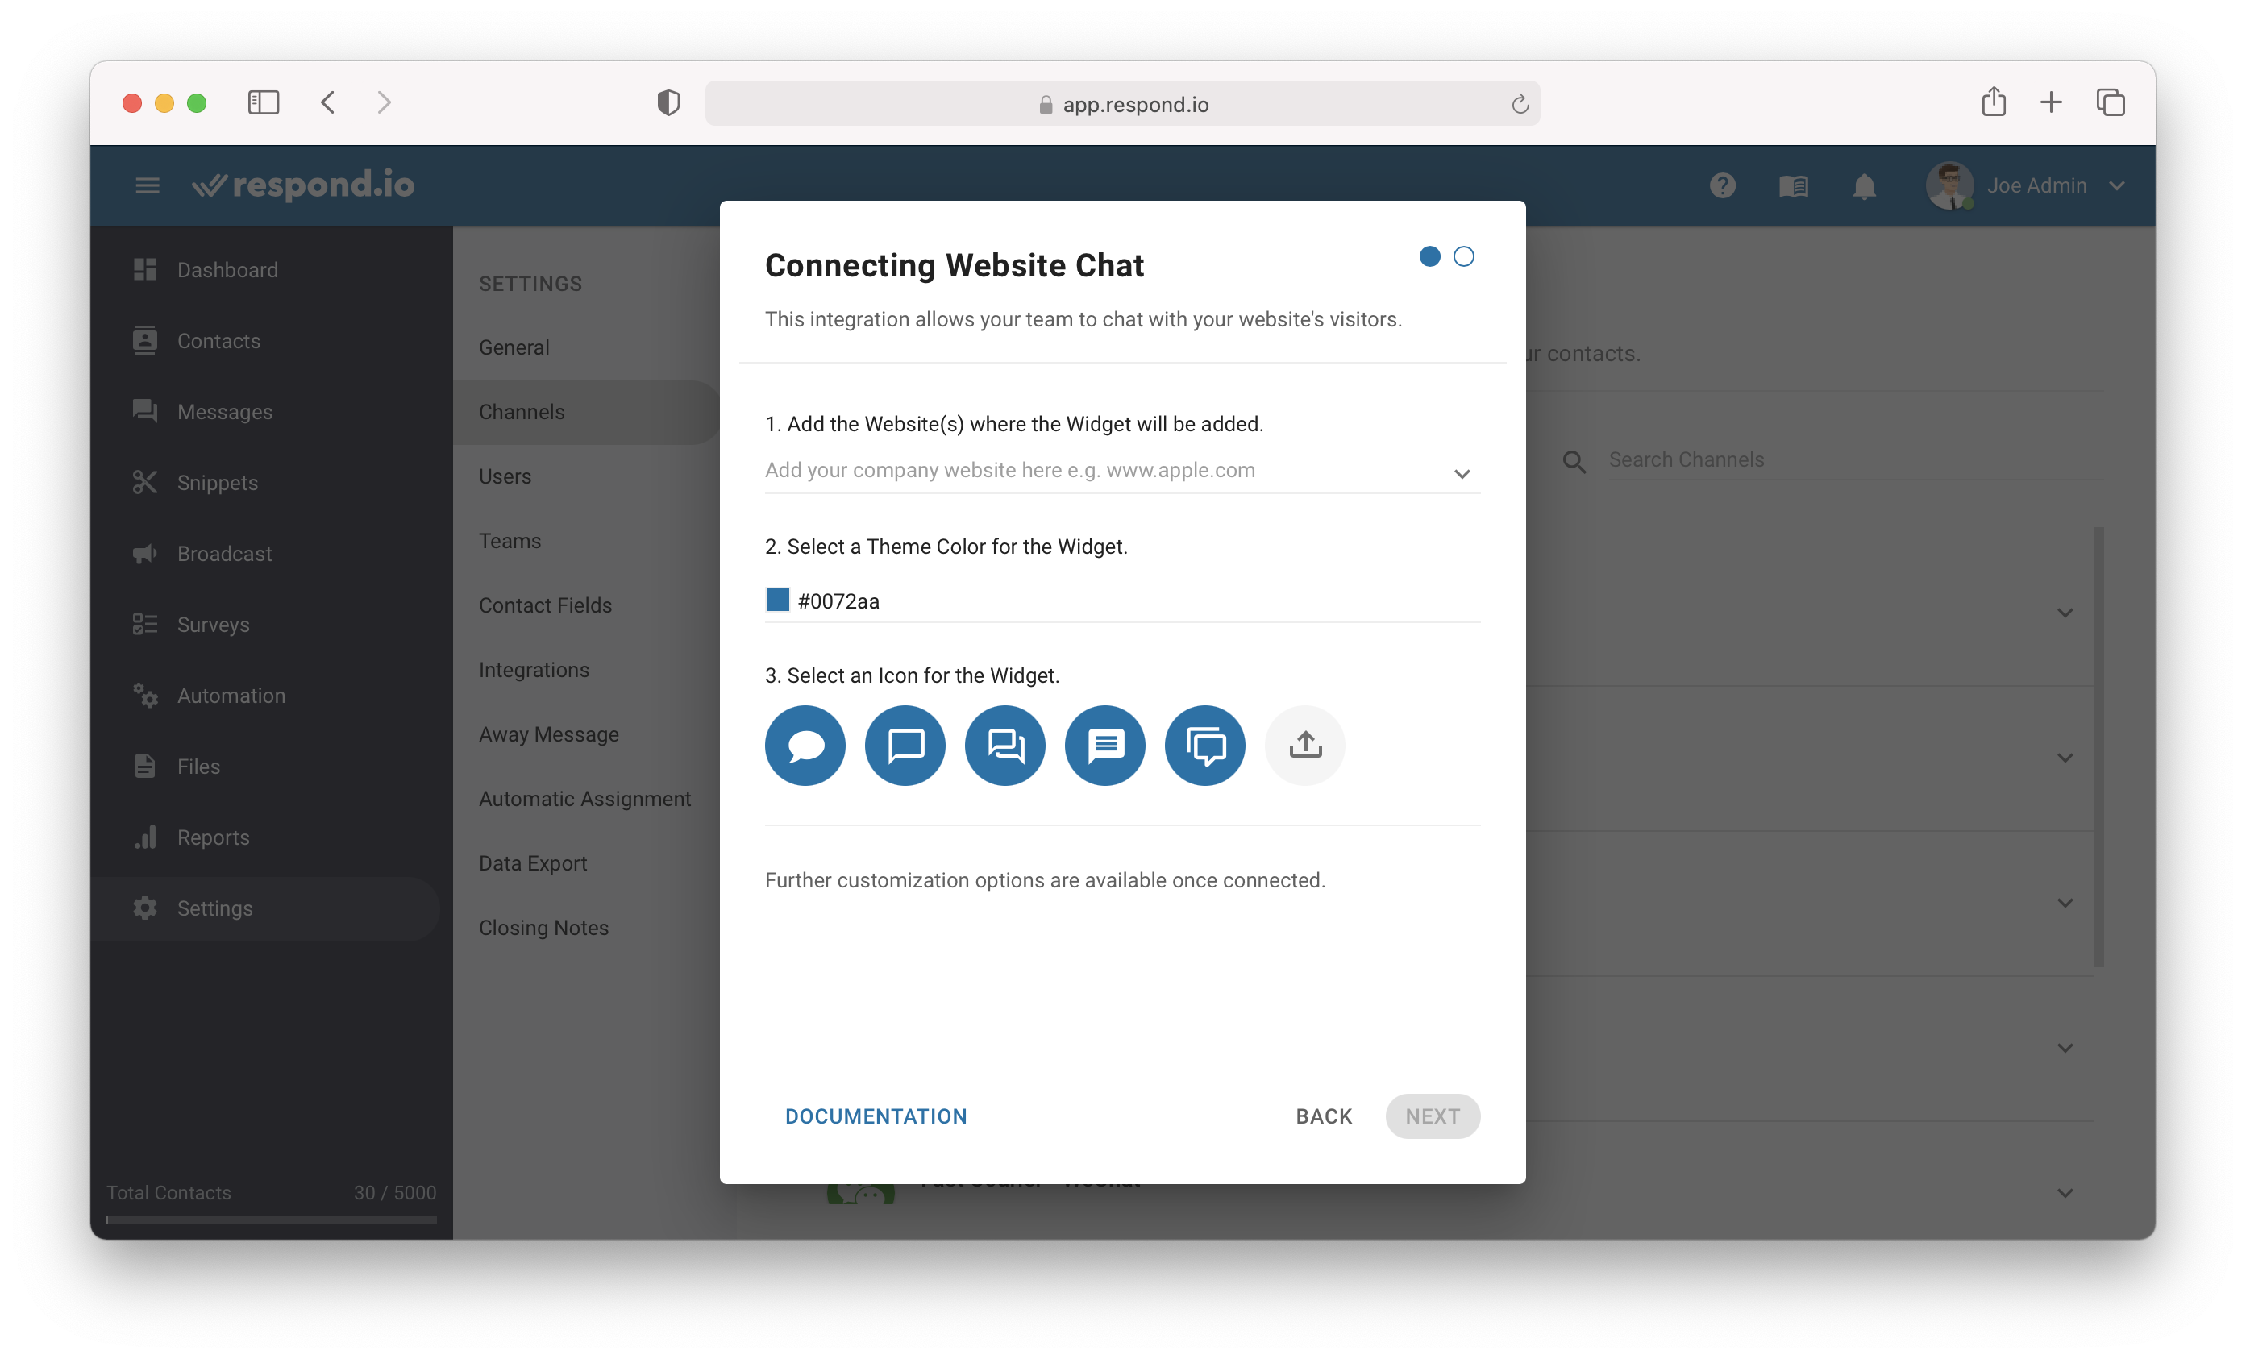Select the text message lines icon
2246x1359 pixels.
pyautogui.click(x=1104, y=745)
